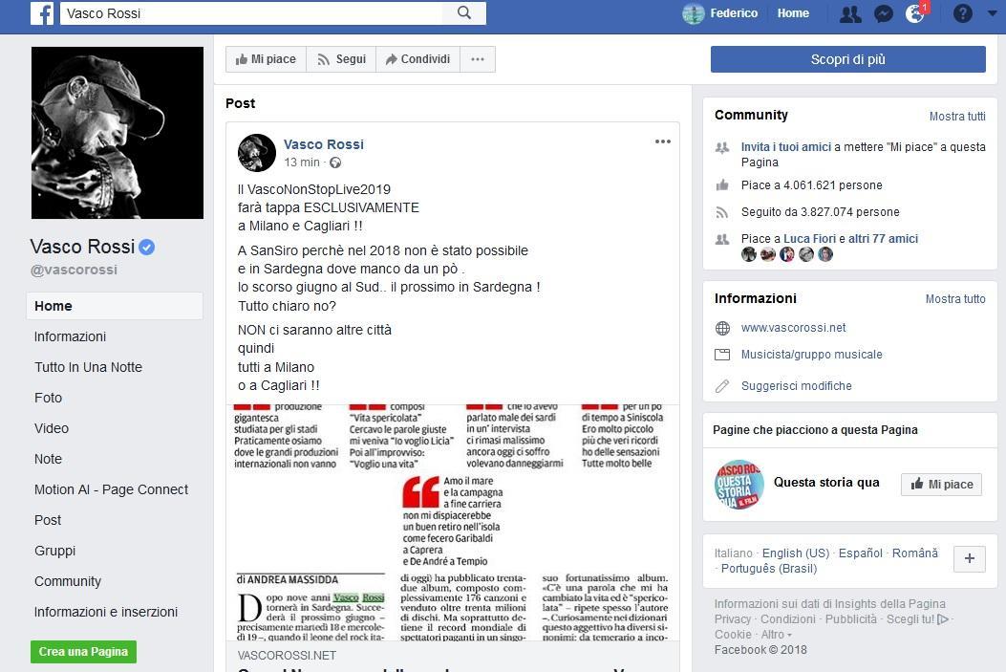Open the help question mark icon
The height and width of the screenshot is (672, 1006).
coord(962,13)
